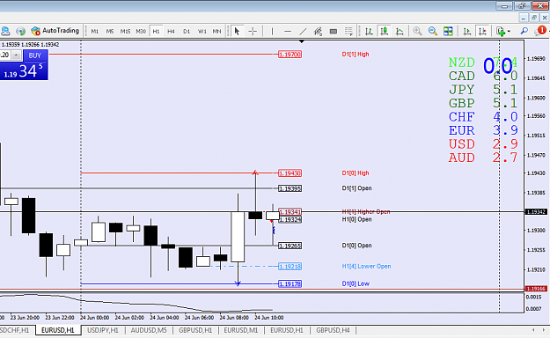Select the cursor arrow tool
This screenshot has width=550, height=338.
[237, 31]
